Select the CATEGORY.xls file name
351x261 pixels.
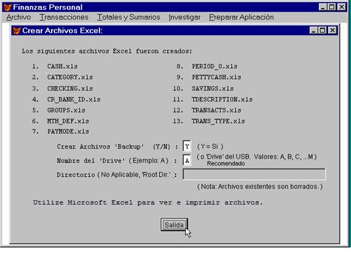click(70, 77)
